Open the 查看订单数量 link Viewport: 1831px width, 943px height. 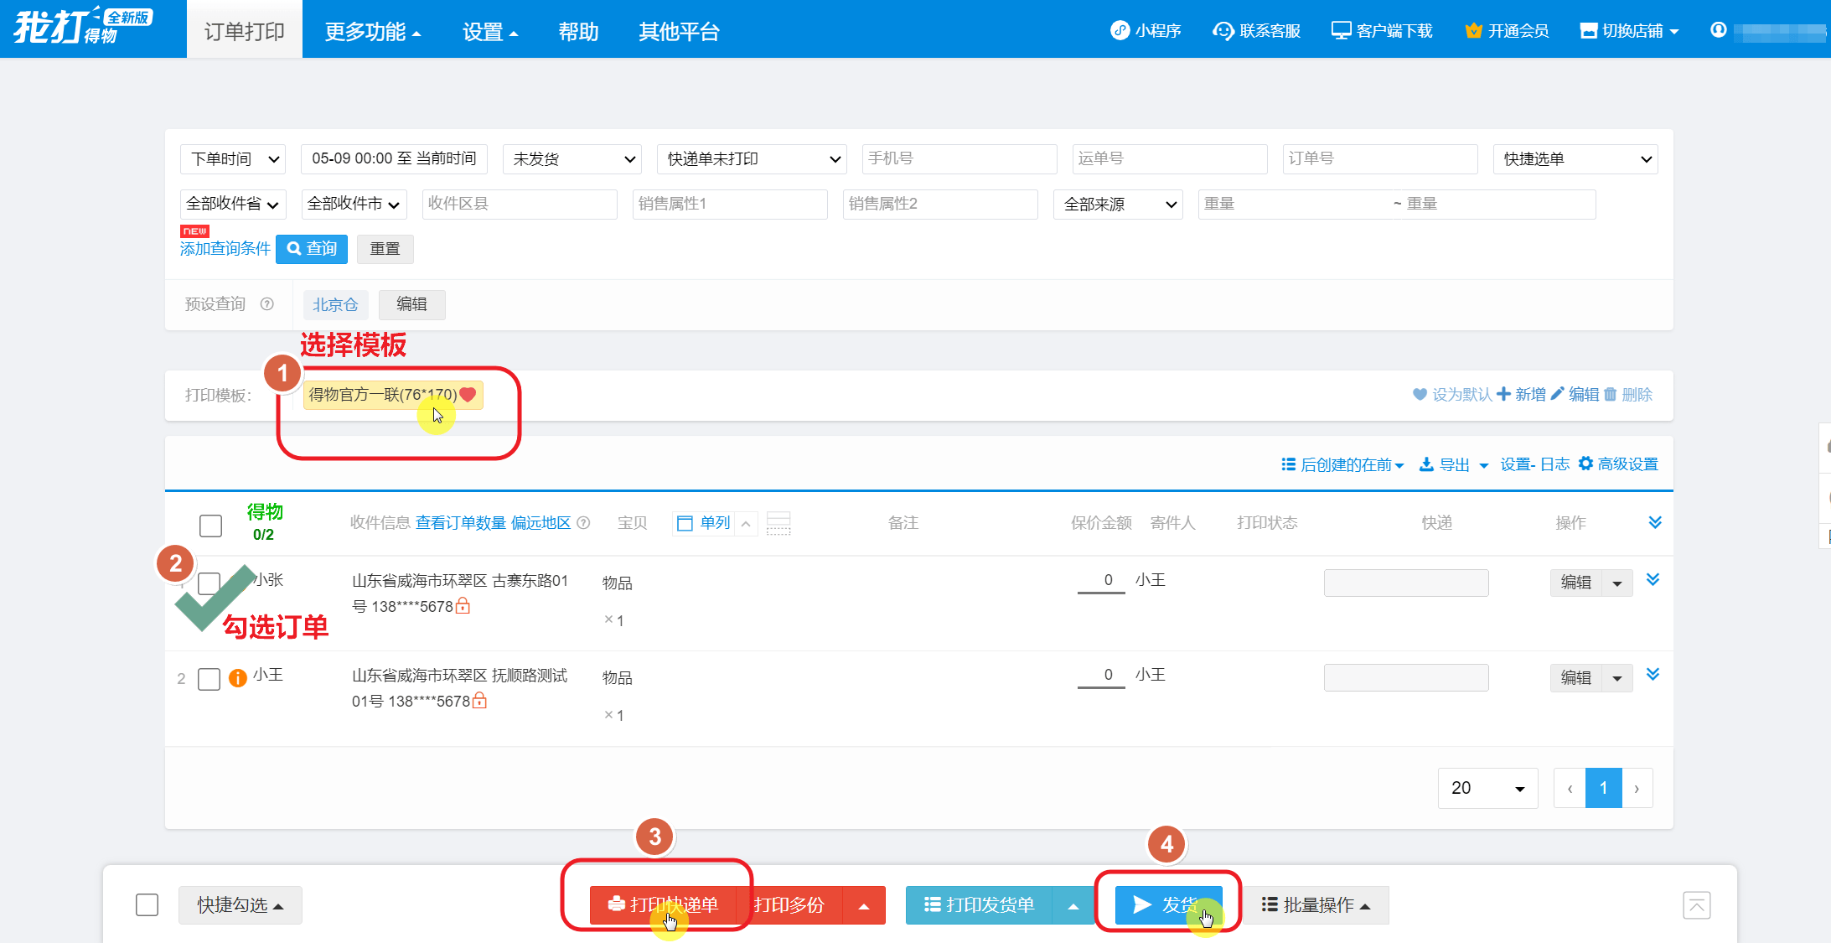[461, 523]
